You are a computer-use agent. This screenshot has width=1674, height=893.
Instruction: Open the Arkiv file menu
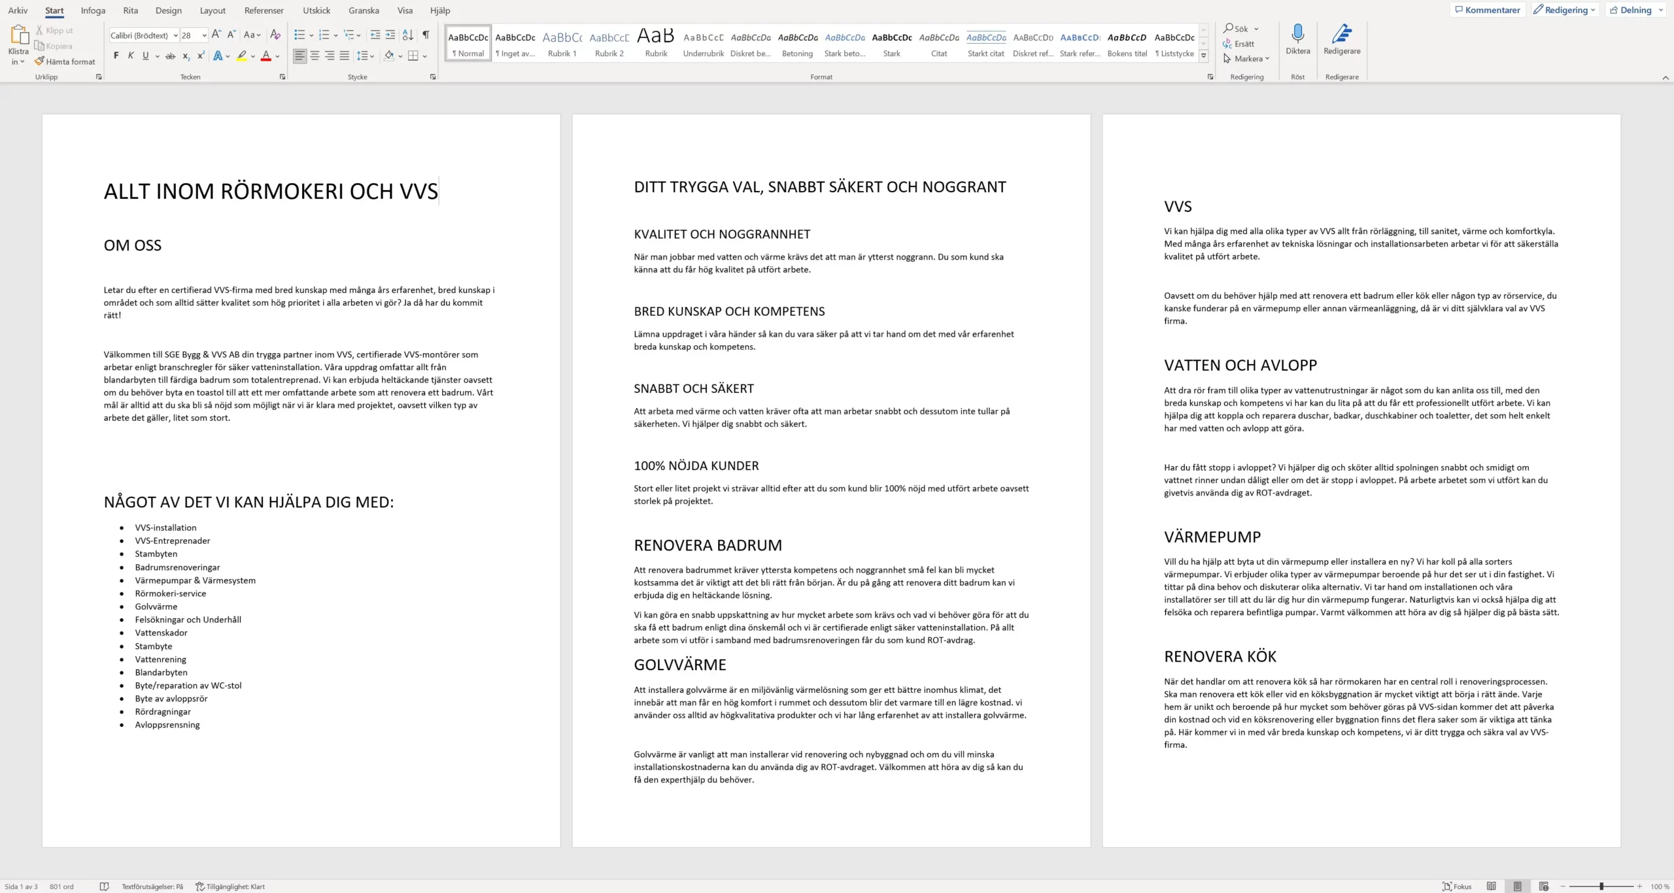(18, 10)
